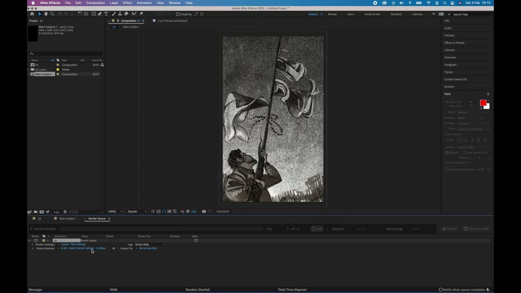This screenshot has height=293, width=521.
Task: Delete selected project item with trash icon
Action: [x=65, y=212]
